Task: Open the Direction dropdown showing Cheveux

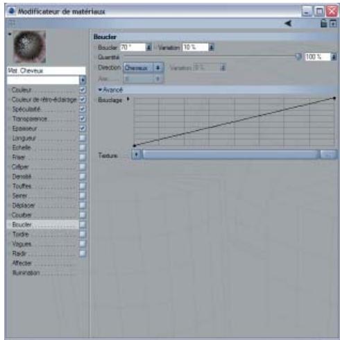Action: [144, 68]
